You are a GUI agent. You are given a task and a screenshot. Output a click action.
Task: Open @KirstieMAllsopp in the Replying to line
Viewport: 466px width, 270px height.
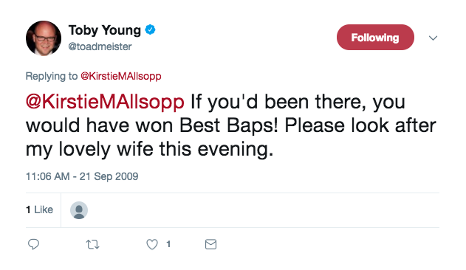tap(121, 76)
